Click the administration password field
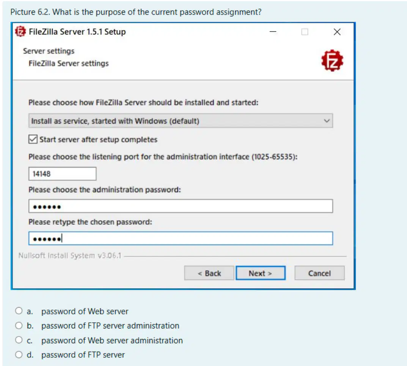Image resolution: width=407 pixels, height=366 pixels. coord(181,206)
